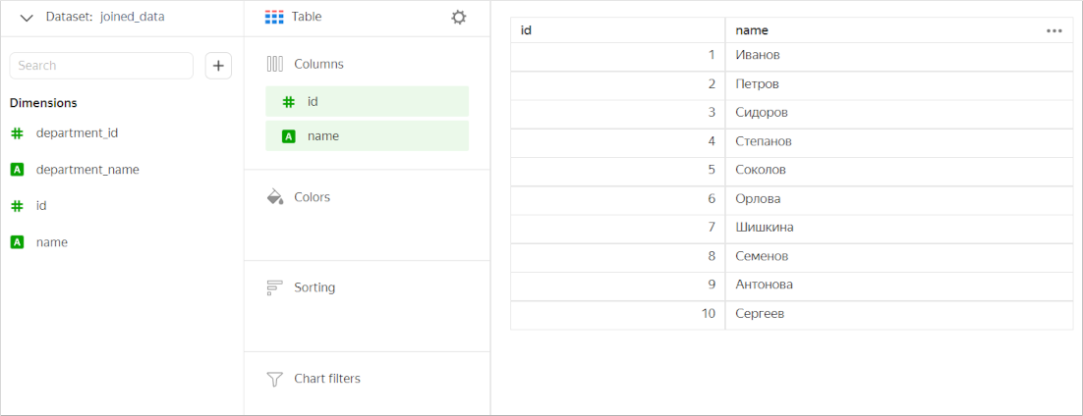This screenshot has width=1083, height=416.
Task: Click the Colors paint bucket icon
Action: [275, 197]
